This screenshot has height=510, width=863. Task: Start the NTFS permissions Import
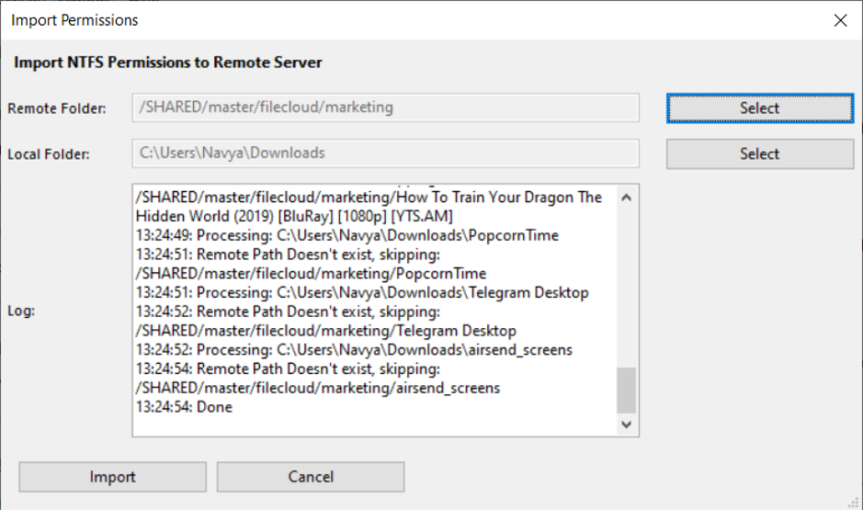point(112,476)
